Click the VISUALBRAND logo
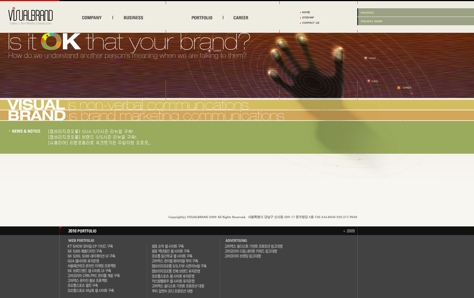Screen dimensions: 474x298 pyautogui.click(x=30, y=16)
